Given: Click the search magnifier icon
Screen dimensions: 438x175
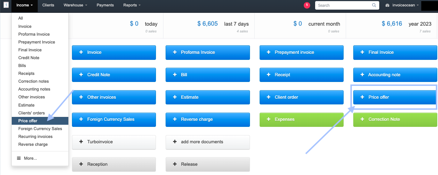Looking at the screenshot, I should 374,5.
